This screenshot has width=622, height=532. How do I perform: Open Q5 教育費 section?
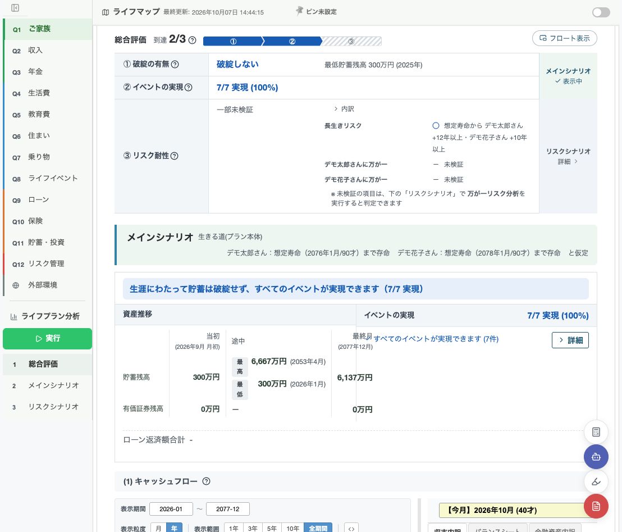[48, 115]
